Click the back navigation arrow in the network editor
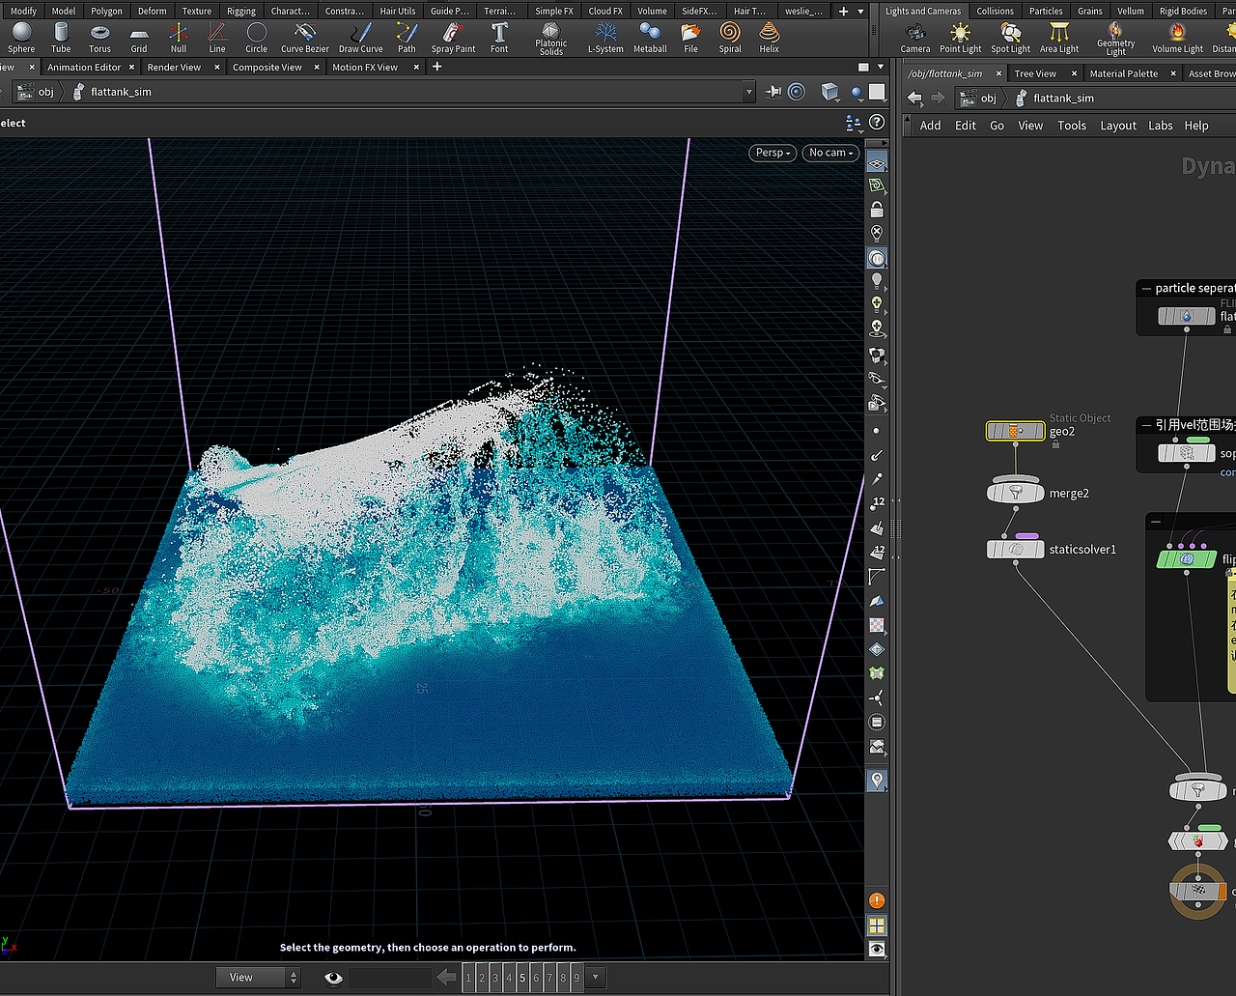Screen dimensions: 1236x996 point(913,98)
